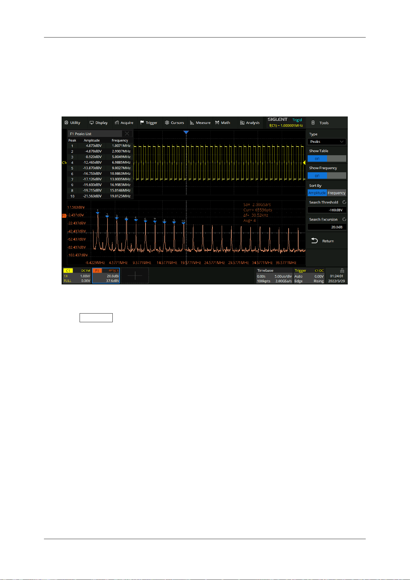Screen dimensions: 410x580
Task: Click the Amplitude column header
Action: [92, 140]
